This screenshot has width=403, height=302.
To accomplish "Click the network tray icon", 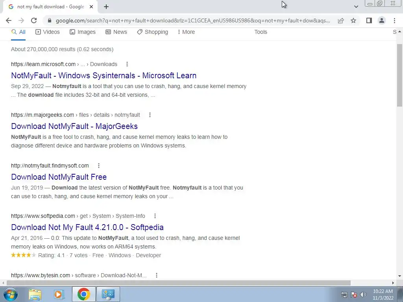I will pyautogui.click(x=344, y=295).
